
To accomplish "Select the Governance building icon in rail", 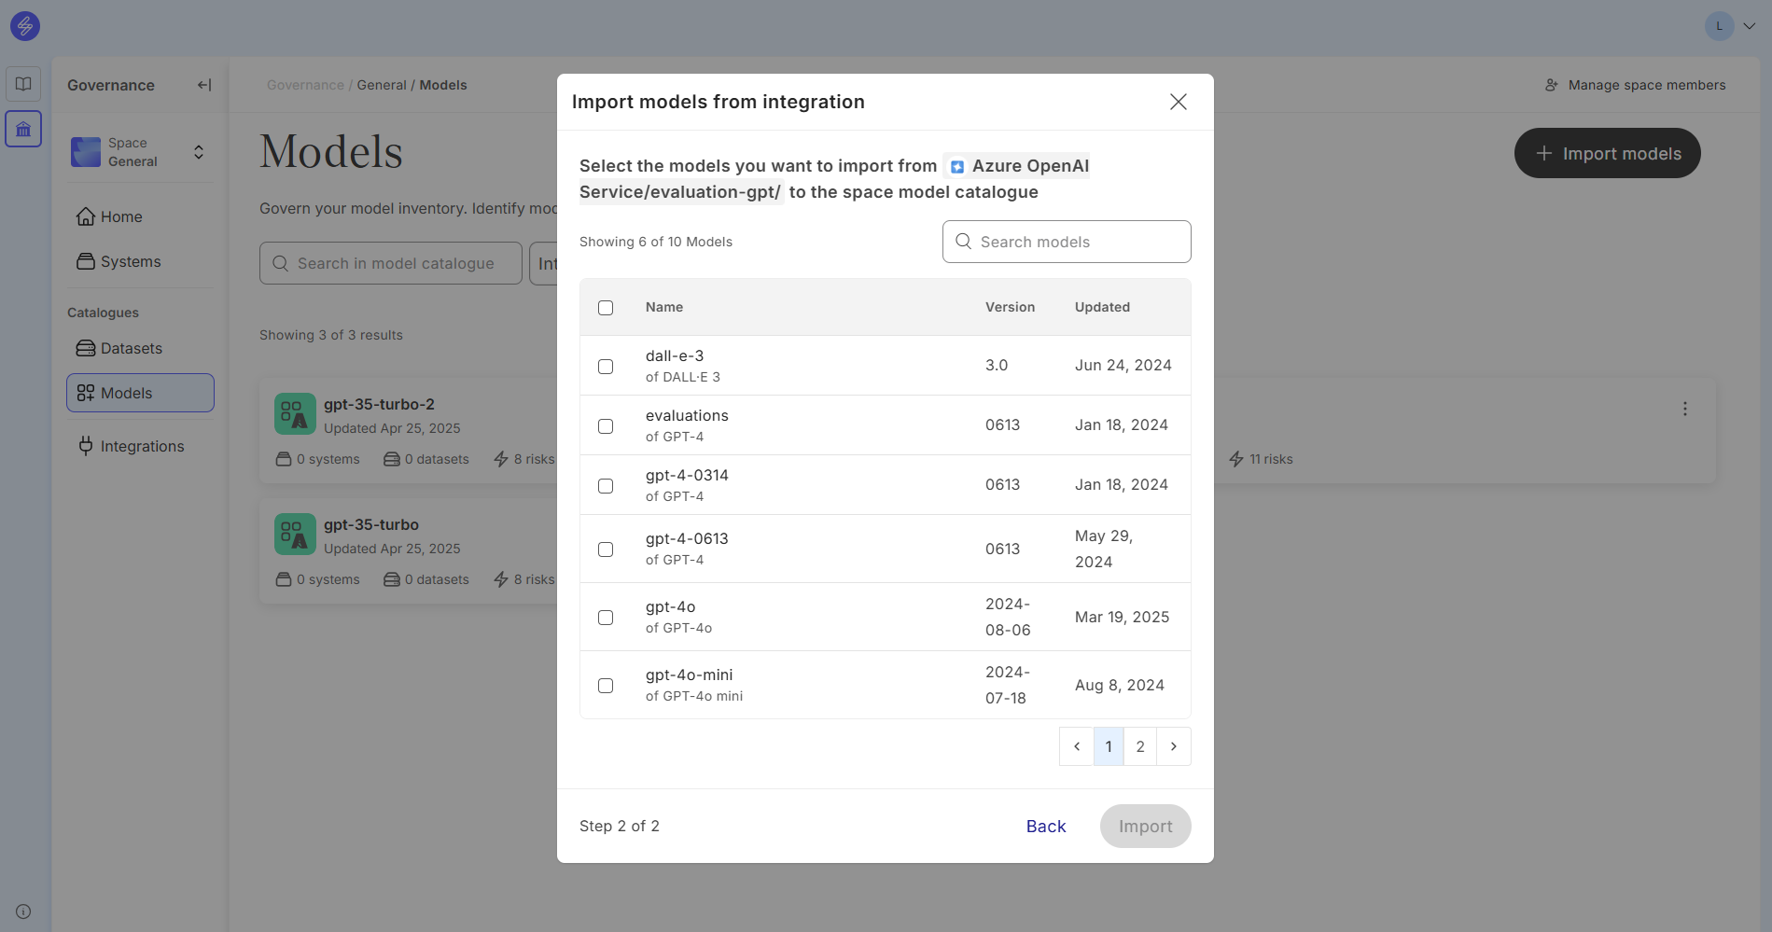I will (23, 129).
